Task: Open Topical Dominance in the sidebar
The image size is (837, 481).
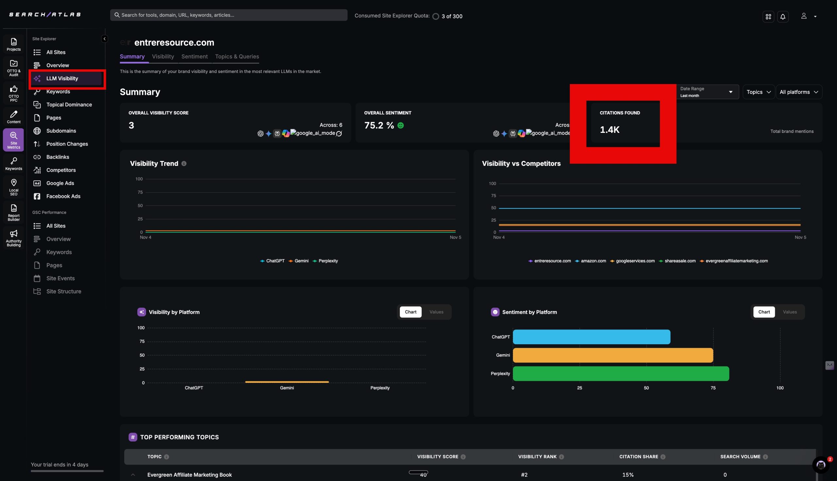Action: coord(69,105)
